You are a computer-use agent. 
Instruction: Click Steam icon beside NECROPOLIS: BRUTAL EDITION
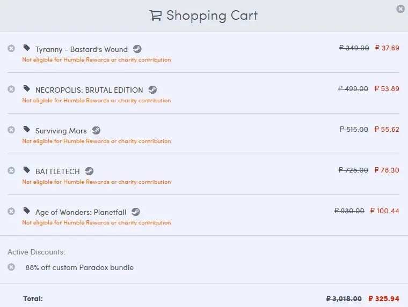point(152,89)
